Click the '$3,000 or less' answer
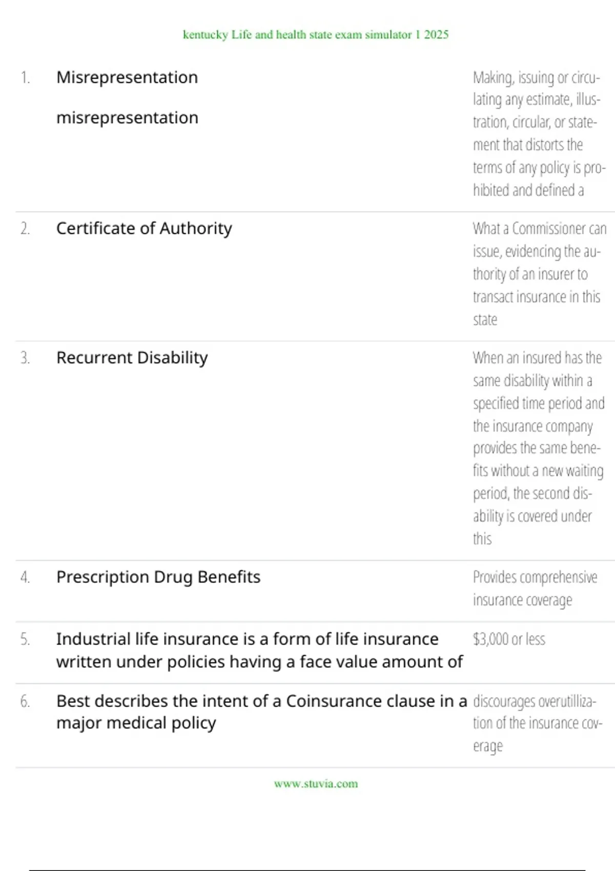Viewport: 615px width, 871px height. coord(509,639)
